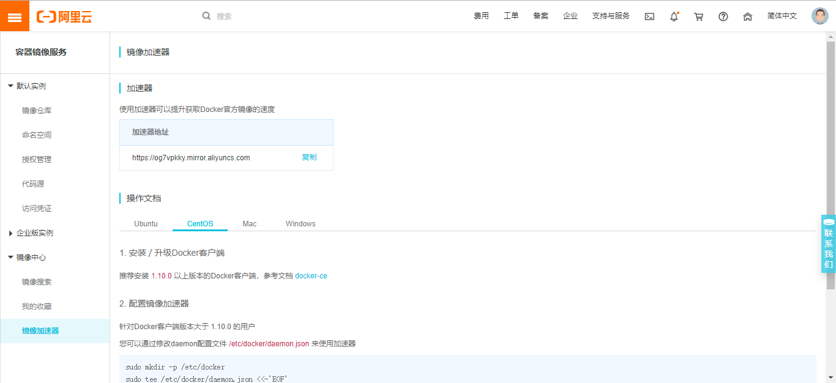This screenshot has height=383, width=836.
Task: Click the sudo mkdir code line
Action: (x=175, y=367)
